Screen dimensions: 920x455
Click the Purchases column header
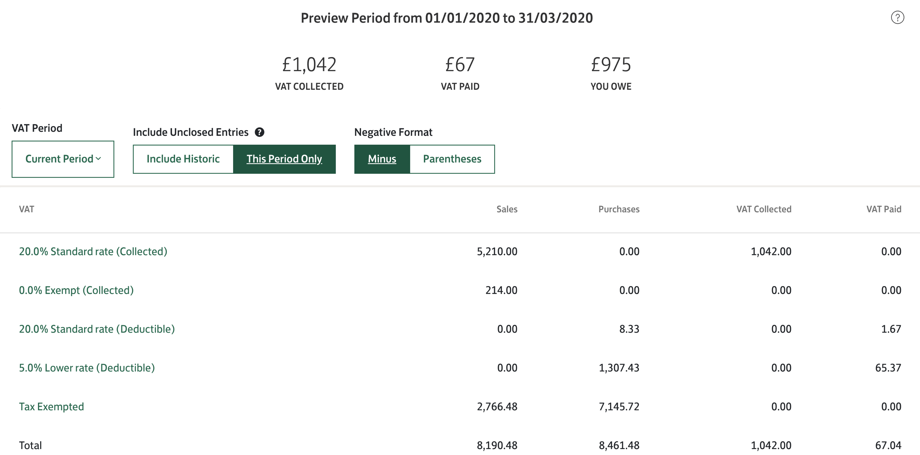coord(619,209)
